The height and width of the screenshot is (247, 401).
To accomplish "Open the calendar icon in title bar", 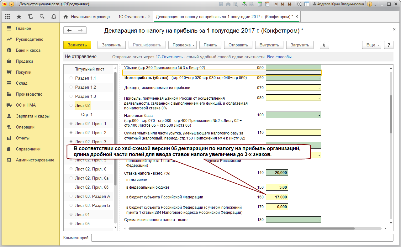I will (267, 4).
